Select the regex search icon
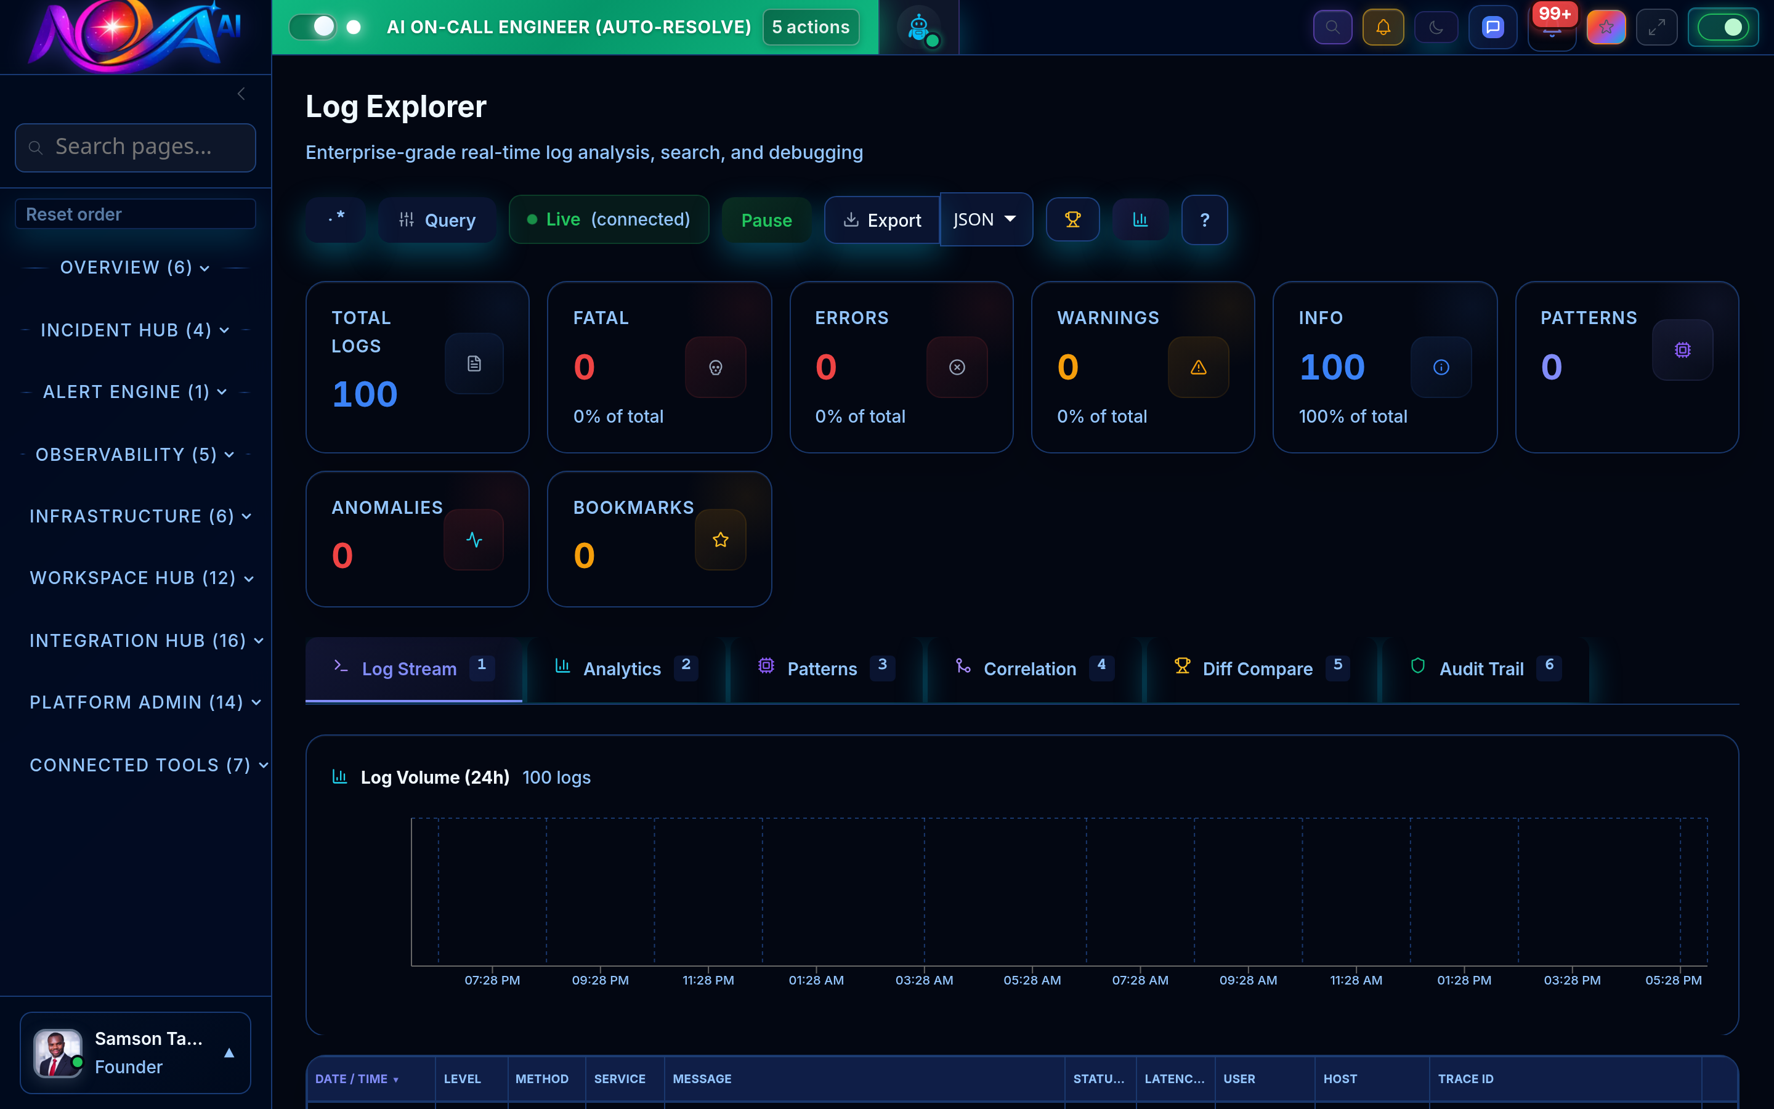This screenshot has width=1774, height=1109. (335, 219)
